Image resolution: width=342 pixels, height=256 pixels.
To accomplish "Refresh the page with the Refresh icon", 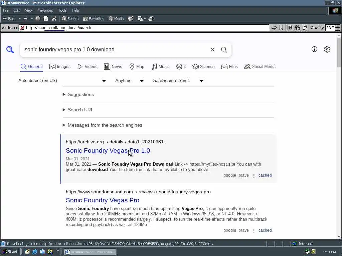I will point(46,19).
